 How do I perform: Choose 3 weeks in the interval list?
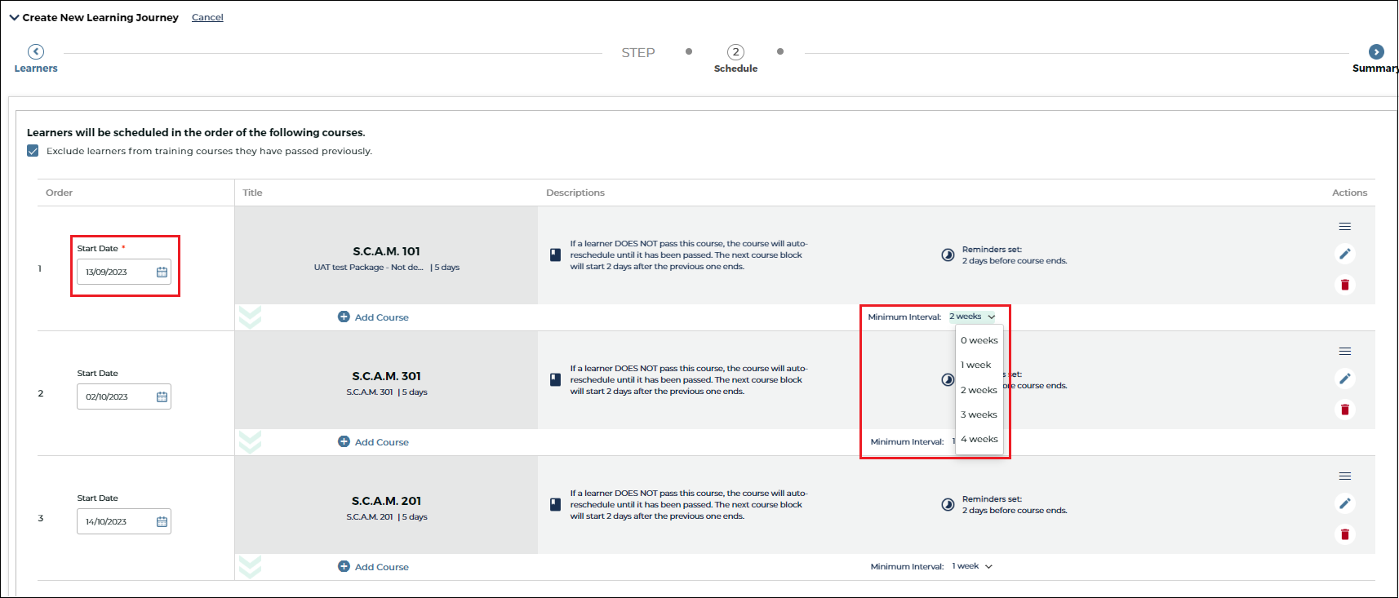[979, 415]
